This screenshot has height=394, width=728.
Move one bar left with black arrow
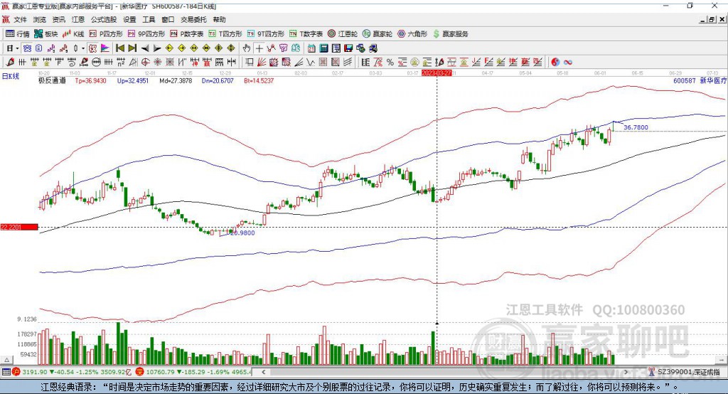145,48
